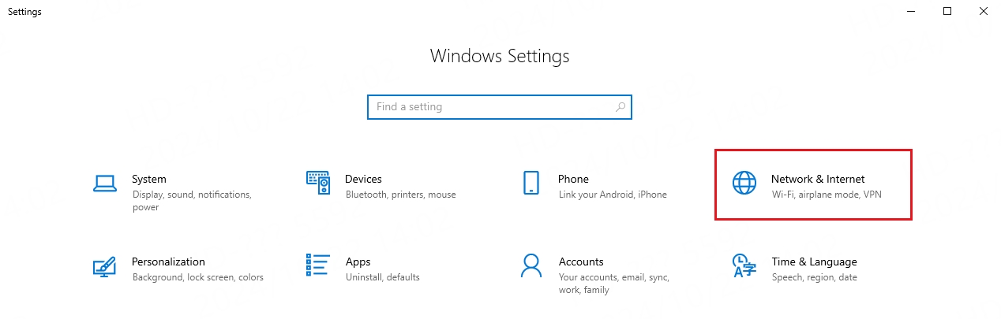Click the Devices keyboard and speaker icon
This screenshot has width=1001, height=319.
tap(317, 183)
